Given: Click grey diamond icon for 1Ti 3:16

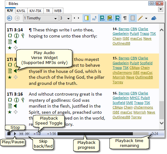Looking at the screenshot, I should 16,112.
